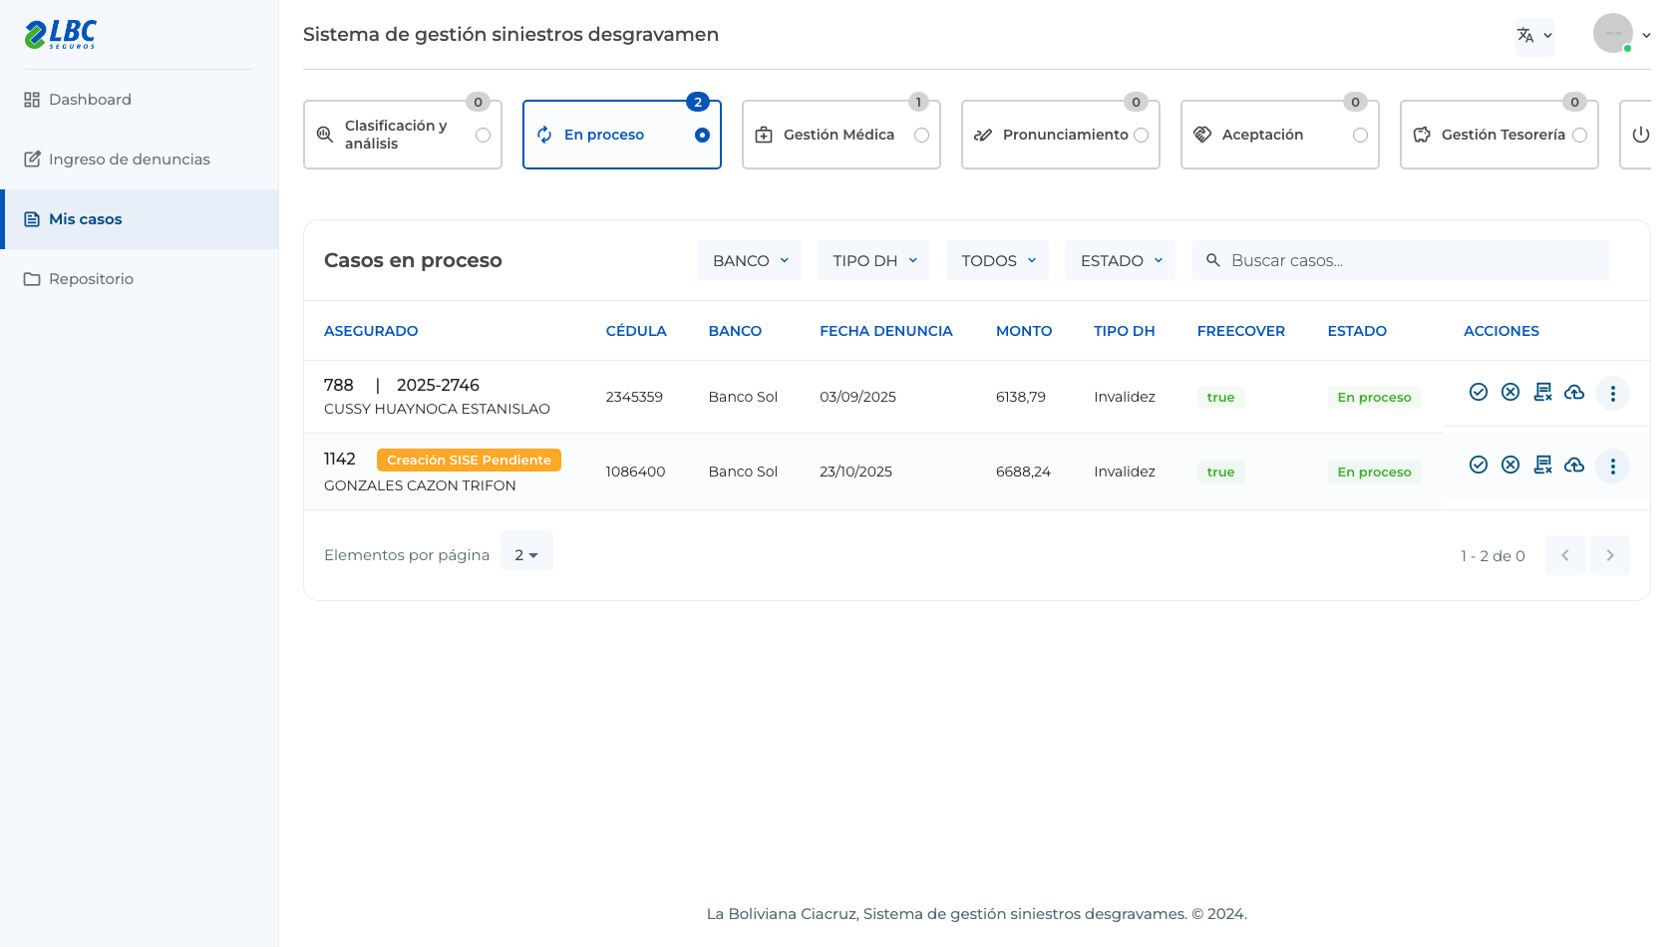Open the BANCO filter dropdown

[x=749, y=260]
